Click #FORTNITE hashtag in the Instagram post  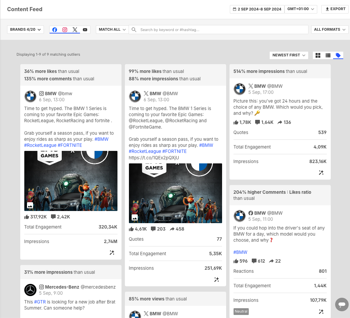tap(70, 145)
